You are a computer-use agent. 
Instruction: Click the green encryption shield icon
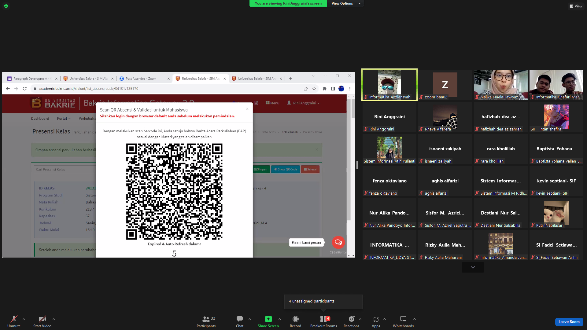pyautogui.click(x=6, y=6)
